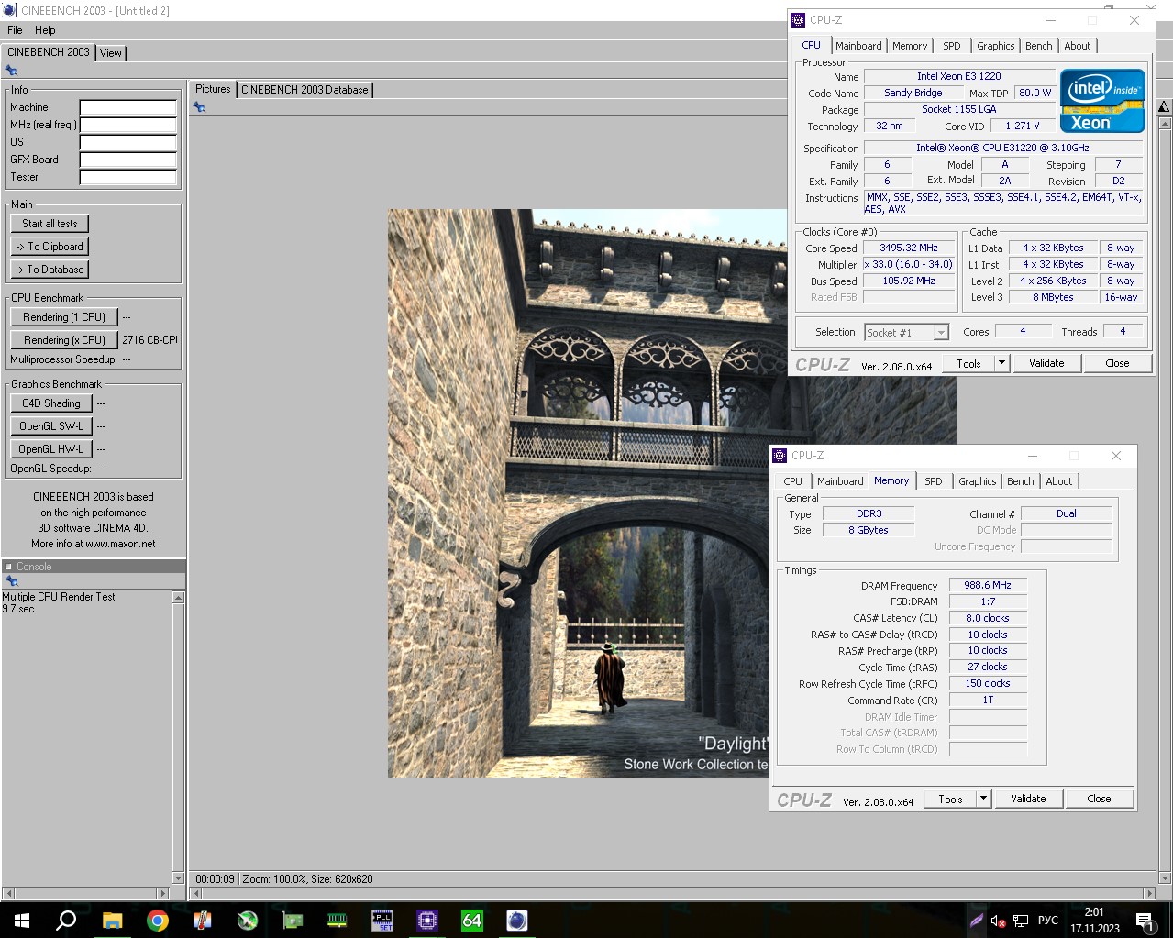Click the To Database button
Screen dimensions: 1173x938
click(50, 270)
